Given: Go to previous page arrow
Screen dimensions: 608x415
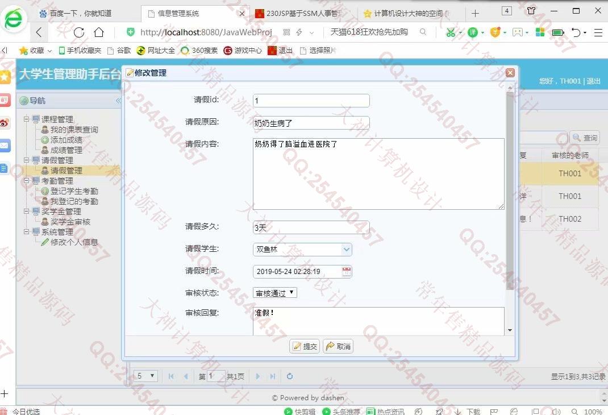Looking at the screenshot, I should click(186, 376).
